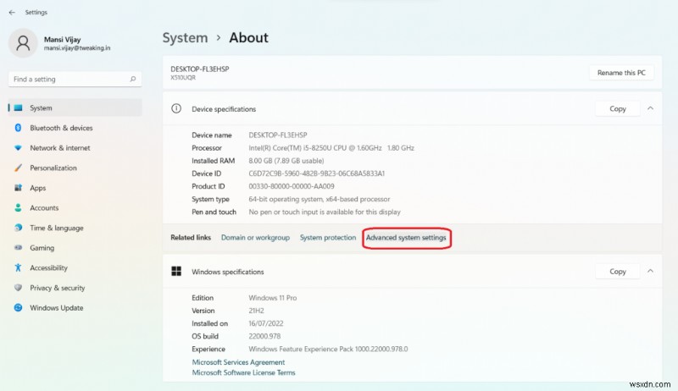The image size is (678, 391).
Task: Copy the Windows specifications
Action: [x=618, y=272]
